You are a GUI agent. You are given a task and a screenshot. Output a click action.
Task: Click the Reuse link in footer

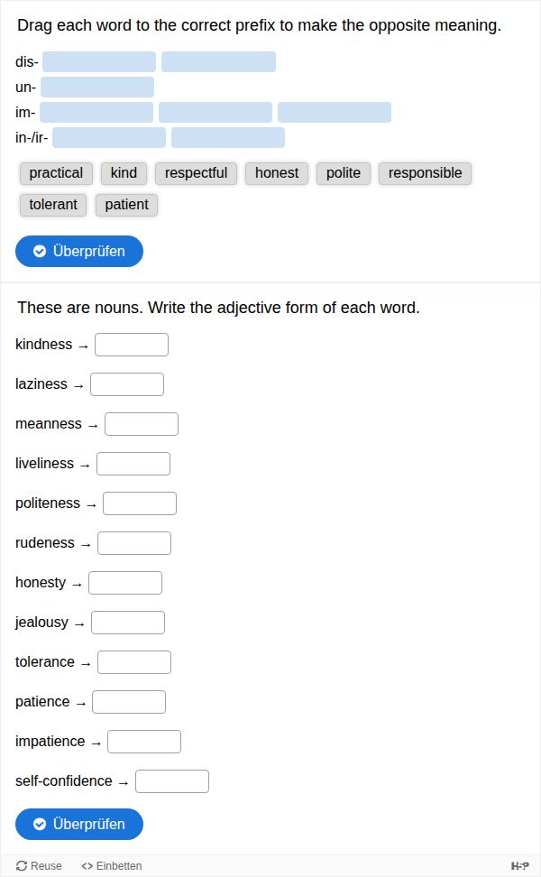coord(40,865)
